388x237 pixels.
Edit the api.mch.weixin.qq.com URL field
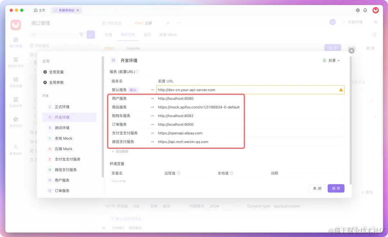tap(250, 142)
